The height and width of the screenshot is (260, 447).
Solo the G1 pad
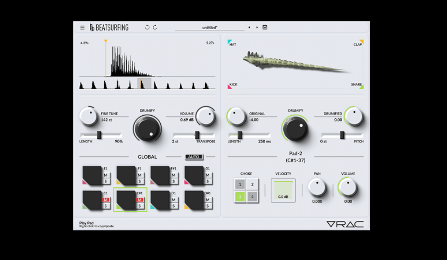pos(207,181)
